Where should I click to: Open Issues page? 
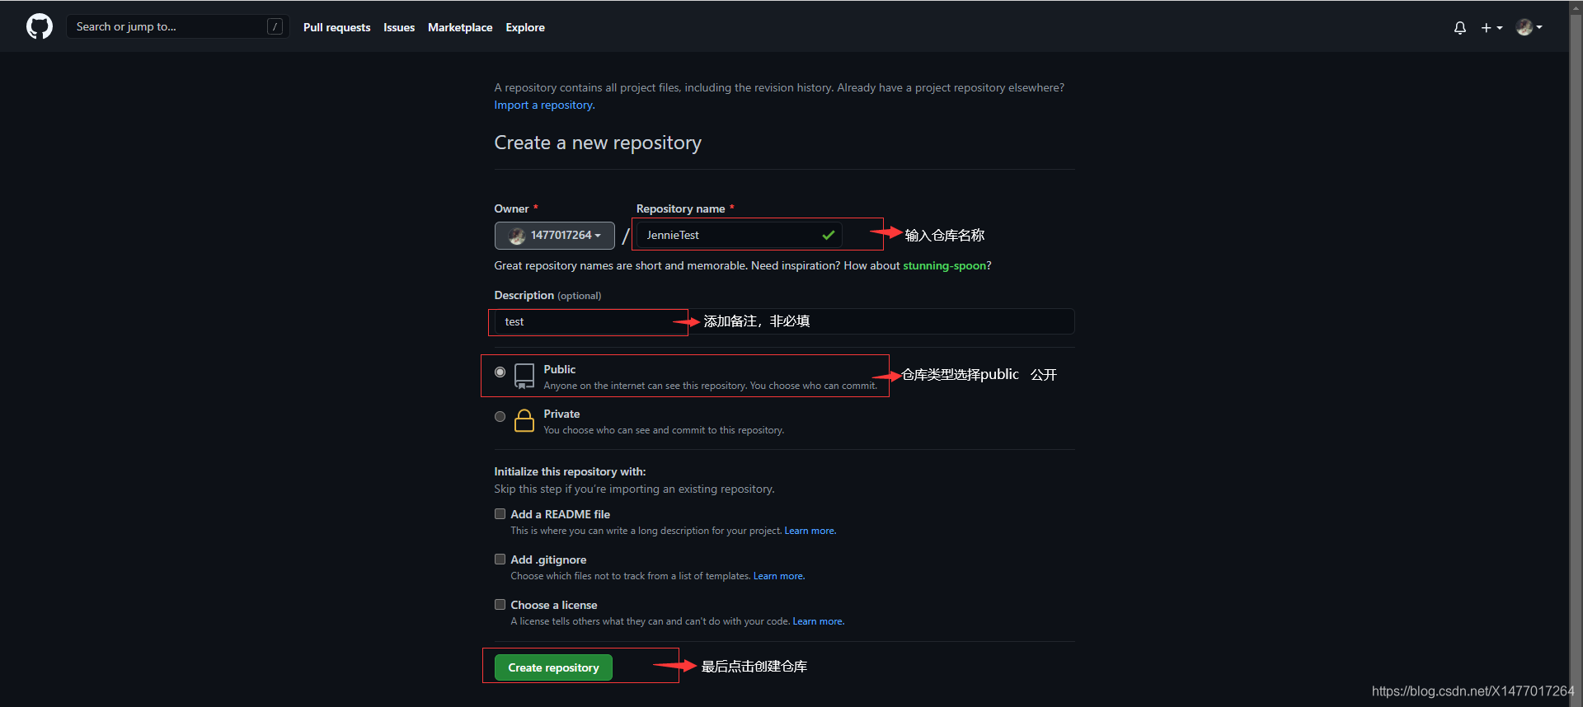399,27
